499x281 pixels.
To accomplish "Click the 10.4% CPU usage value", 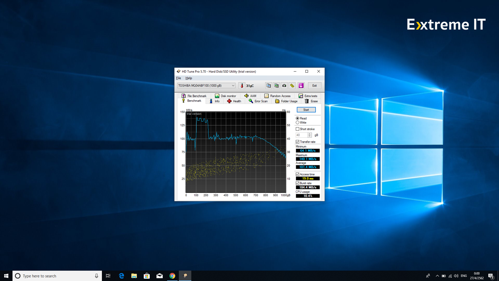I will tap(308, 196).
